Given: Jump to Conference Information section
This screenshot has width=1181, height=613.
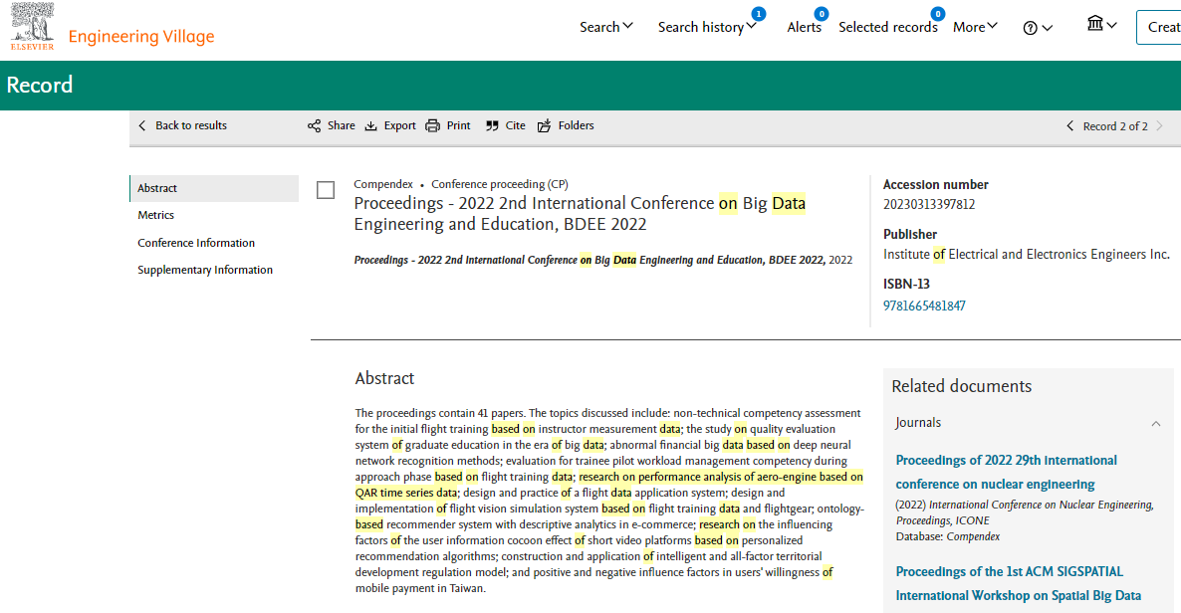Looking at the screenshot, I should [x=196, y=243].
